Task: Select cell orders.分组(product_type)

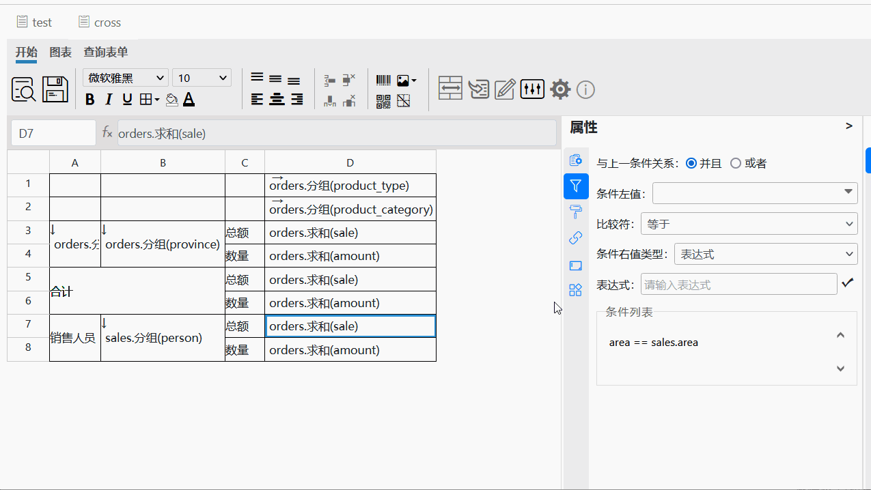Action: pos(350,186)
